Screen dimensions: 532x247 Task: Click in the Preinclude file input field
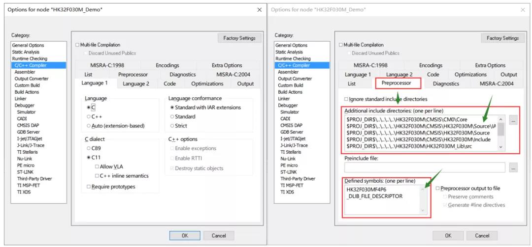coord(425,167)
